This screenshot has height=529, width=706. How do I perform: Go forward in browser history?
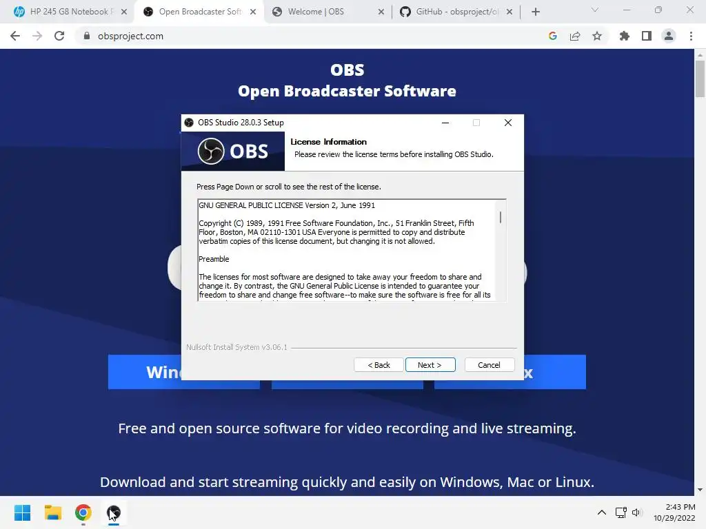[37, 36]
